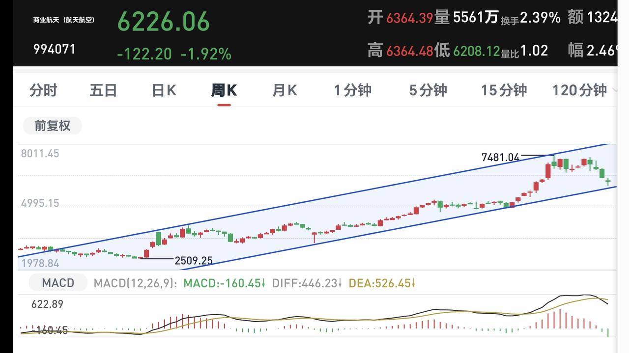The width and height of the screenshot is (629, 353).
Task: Open the 五日 chart tab
Action: pos(103,90)
